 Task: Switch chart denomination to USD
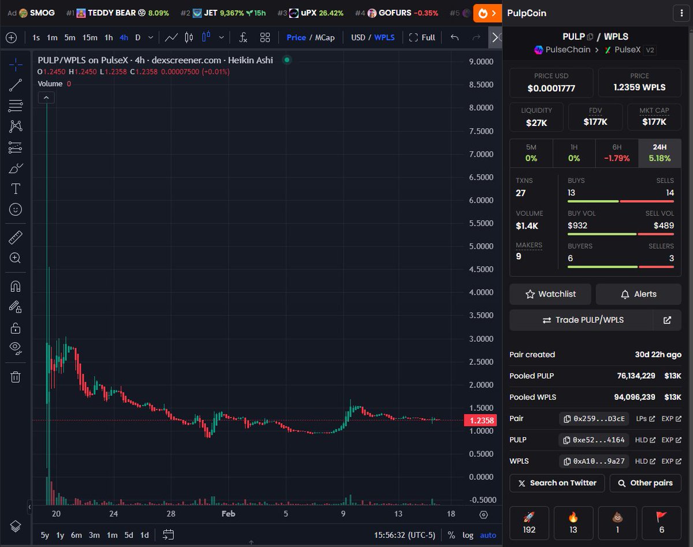coord(358,38)
